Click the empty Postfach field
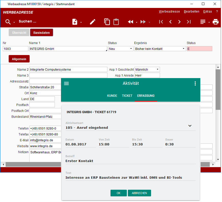Image resolution: width=222 pixels, height=202 pixels. [x=42, y=105]
